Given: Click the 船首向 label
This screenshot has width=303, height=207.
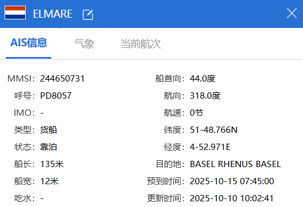Looking at the screenshot, I should click(x=170, y=79).
